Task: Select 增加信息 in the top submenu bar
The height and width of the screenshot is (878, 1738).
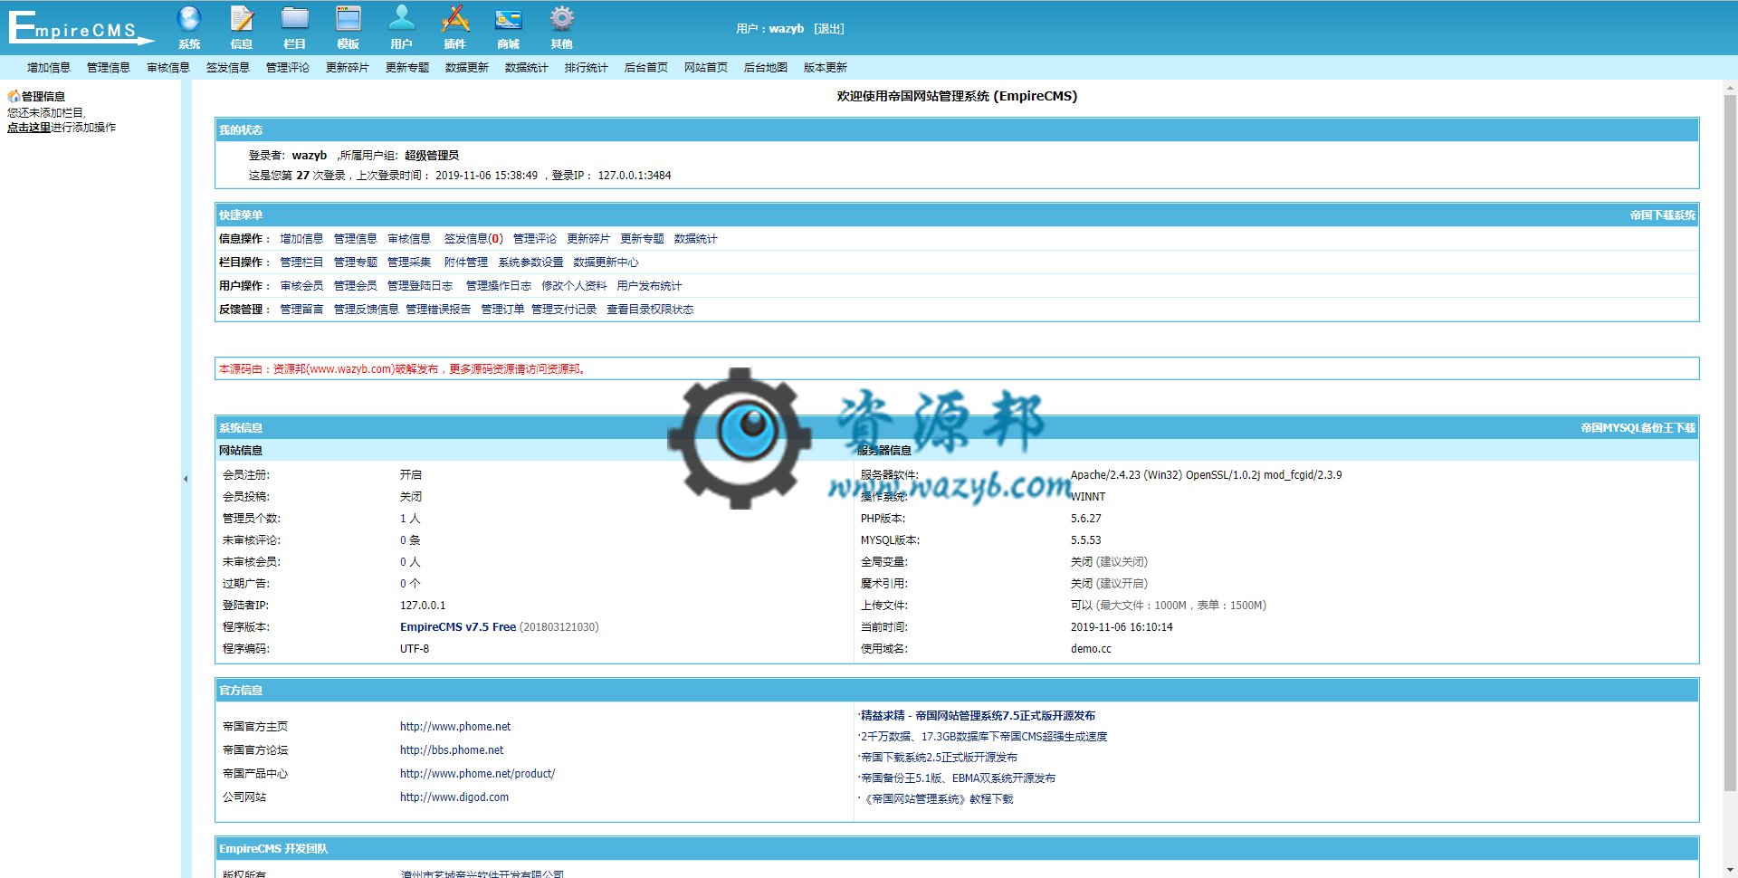Action: [x=49, y=68]
